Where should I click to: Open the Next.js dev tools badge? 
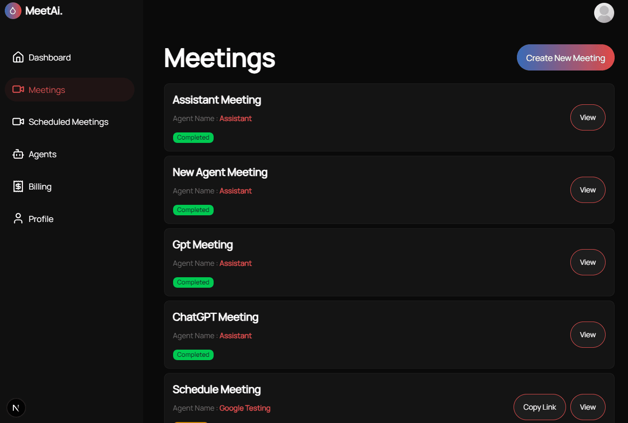(x=16, y=408)
